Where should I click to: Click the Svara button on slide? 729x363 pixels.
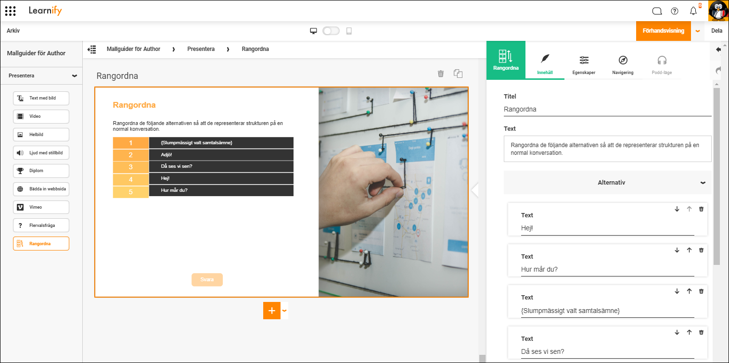[207, 280]
